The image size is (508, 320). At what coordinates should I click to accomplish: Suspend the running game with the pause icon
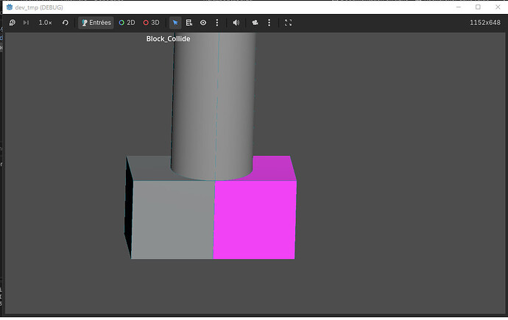pyautogui.click(x=13, y=23)
